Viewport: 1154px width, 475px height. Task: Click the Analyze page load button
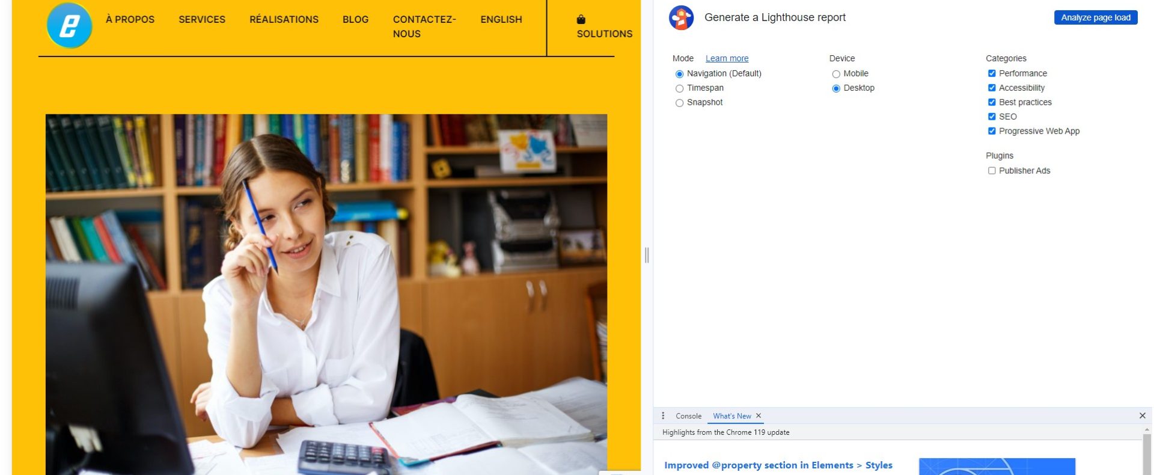pos(1096,17)
